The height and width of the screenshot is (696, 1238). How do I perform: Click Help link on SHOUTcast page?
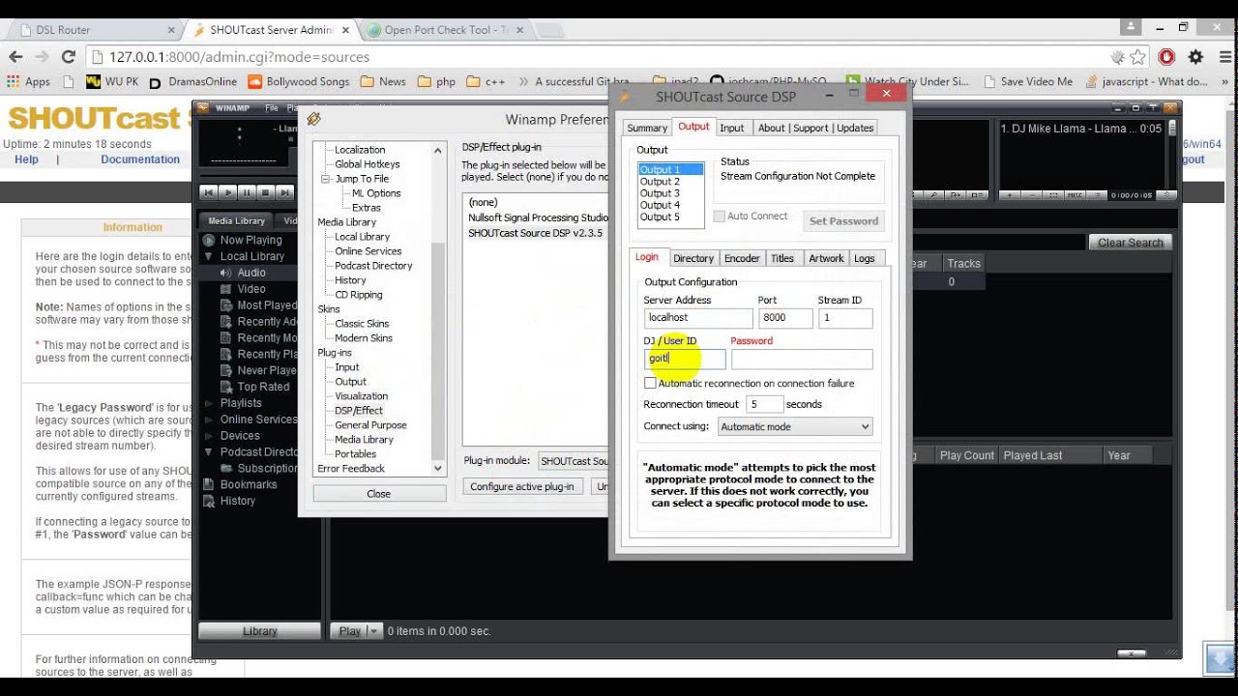(x=27, y=159)
